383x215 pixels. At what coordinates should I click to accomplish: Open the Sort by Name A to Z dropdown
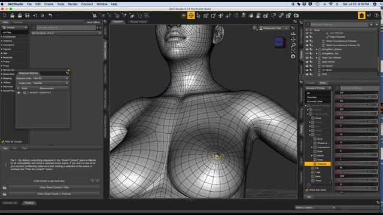point(66,33)
